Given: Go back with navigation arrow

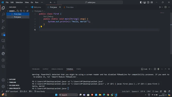Looking at the screenshot, I should tap(51, 2).
